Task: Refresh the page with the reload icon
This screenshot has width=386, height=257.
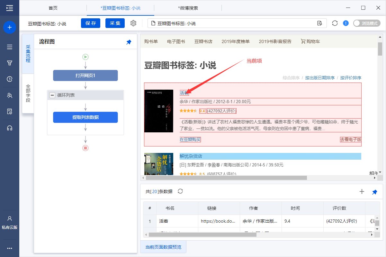Action: point(335,23)
